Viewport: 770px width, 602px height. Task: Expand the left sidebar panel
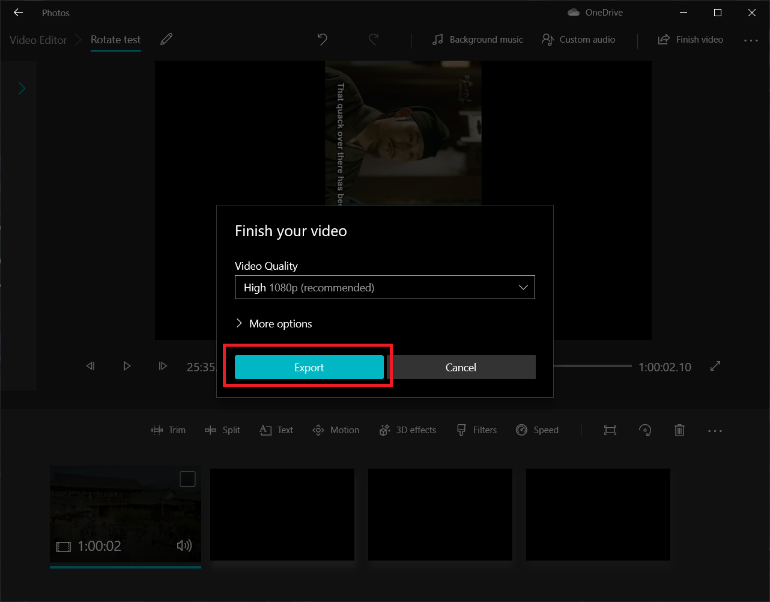click(x=20, y=88)
